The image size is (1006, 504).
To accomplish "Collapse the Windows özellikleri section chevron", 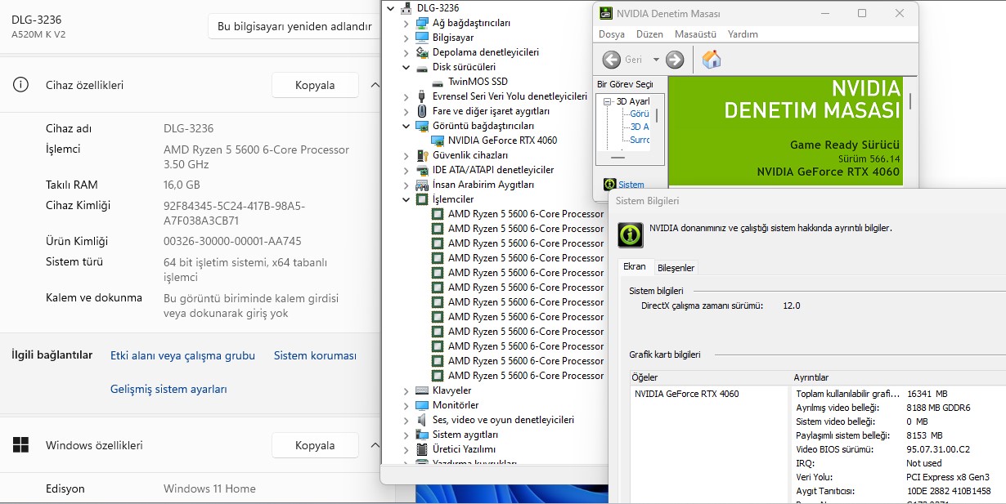I will coord(375,445).
